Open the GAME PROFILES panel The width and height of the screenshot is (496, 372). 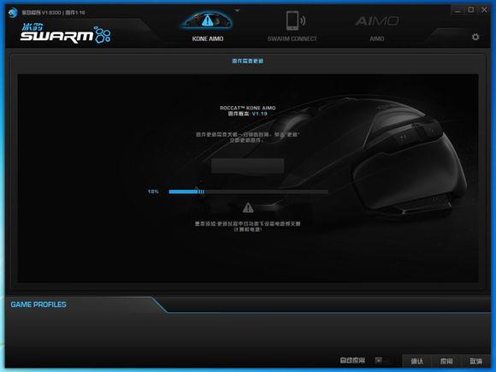(x=38, y=304)
